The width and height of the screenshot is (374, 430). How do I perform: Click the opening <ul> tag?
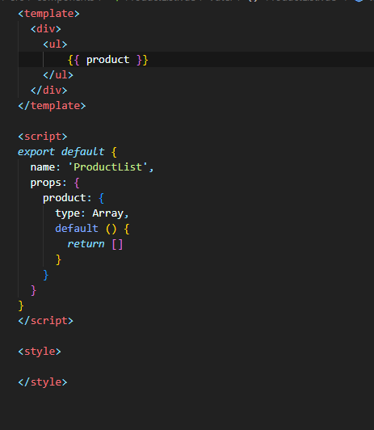click(x=55, y=44)
